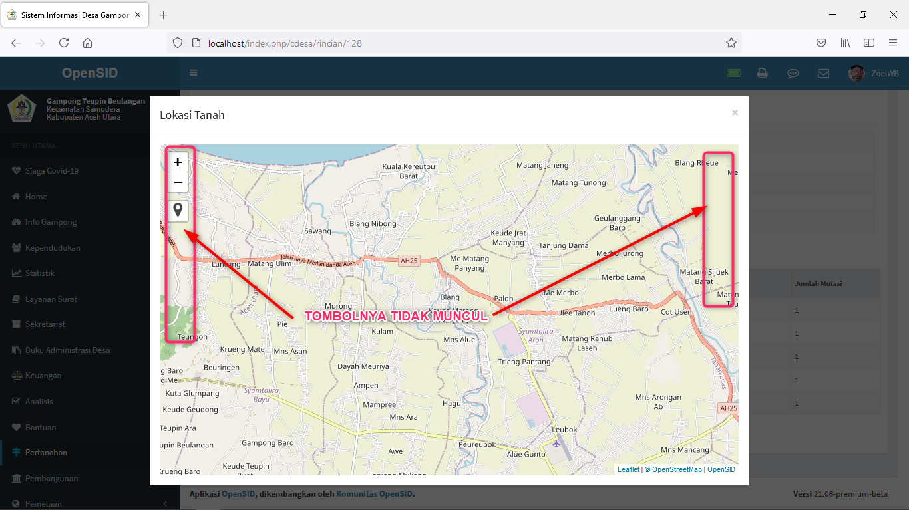This screenshot has width=909, height=510.
Task: Click AH25 road label near Matang Ulim
Action: click(x=409, y=261)
